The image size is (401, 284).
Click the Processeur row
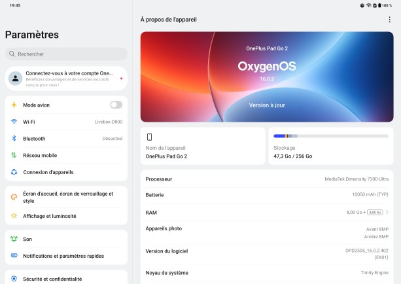(267, 179)
